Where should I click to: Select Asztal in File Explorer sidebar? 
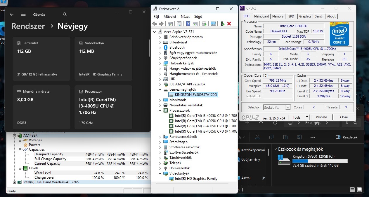click(246, 178)
